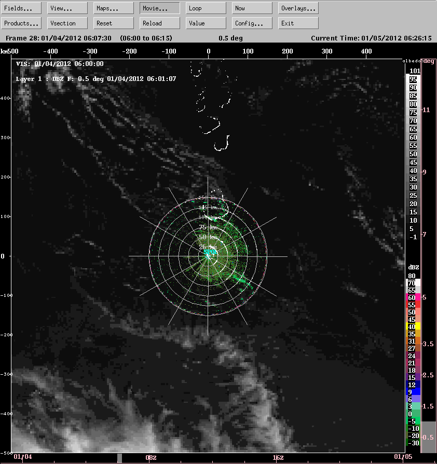Open the Maps... selection panel

point(114,8)
